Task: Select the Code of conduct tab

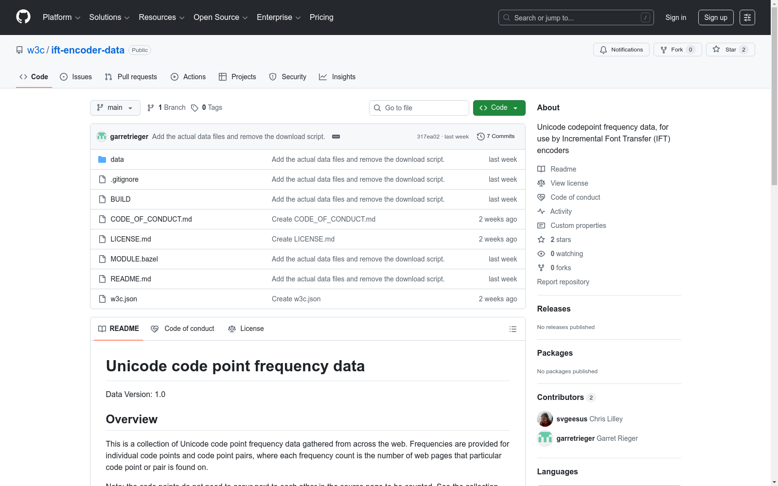Action: 183,329
